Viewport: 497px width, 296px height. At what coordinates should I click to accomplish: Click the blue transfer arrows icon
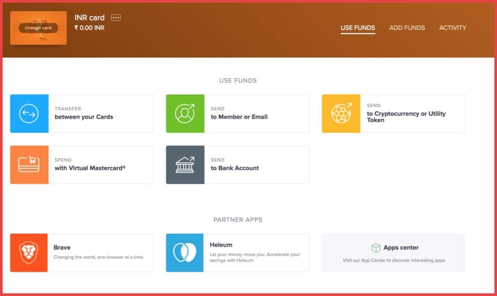29,114
